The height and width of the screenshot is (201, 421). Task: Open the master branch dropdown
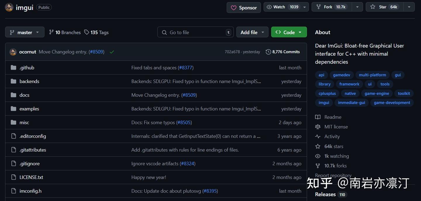[x=25, y=32]
